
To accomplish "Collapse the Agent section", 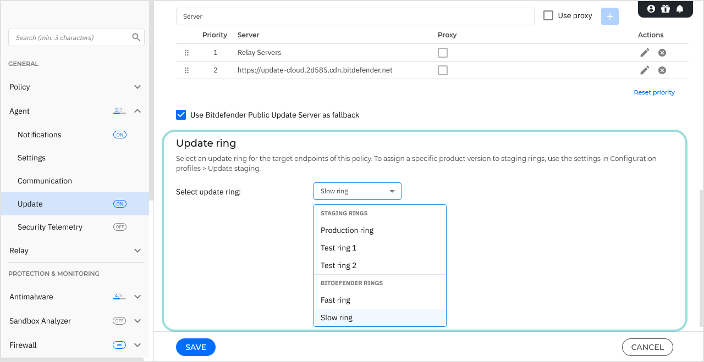I will pos(137,111).
